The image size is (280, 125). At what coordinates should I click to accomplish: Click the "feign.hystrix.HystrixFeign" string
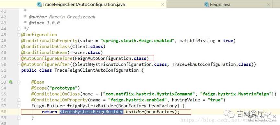236,94
